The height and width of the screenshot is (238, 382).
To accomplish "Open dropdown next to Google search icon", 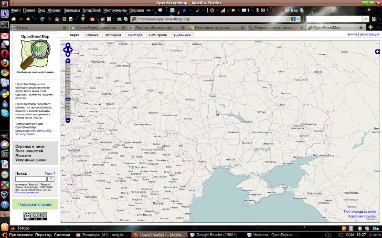I will pyautogui.click(x=380, y=19).
